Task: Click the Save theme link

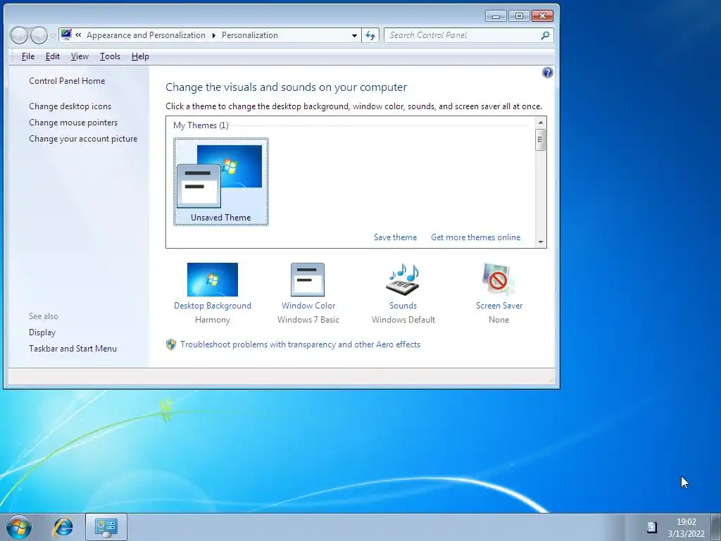Action: (395, 237)
